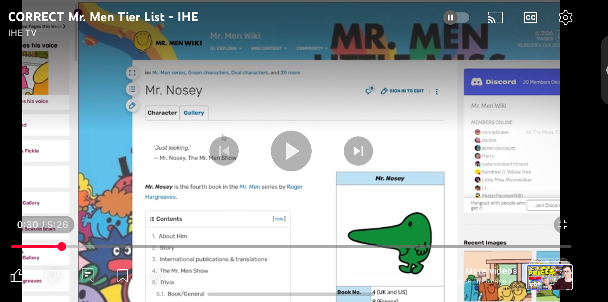
Task: Open the More videos thumbnail
Action: click(549, 277)
